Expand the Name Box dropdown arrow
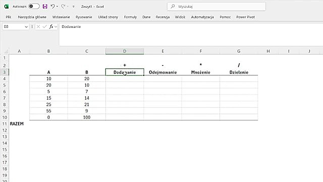323x182 pixels. point(26,27)
